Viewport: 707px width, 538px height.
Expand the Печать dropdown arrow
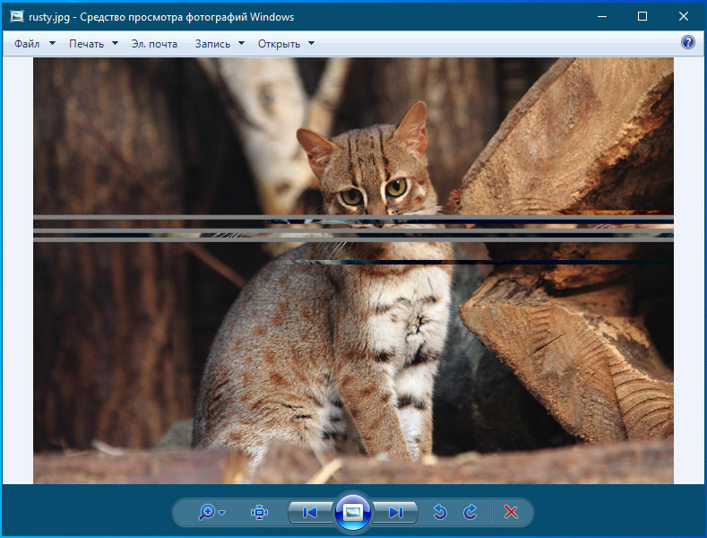click(115, 43)
